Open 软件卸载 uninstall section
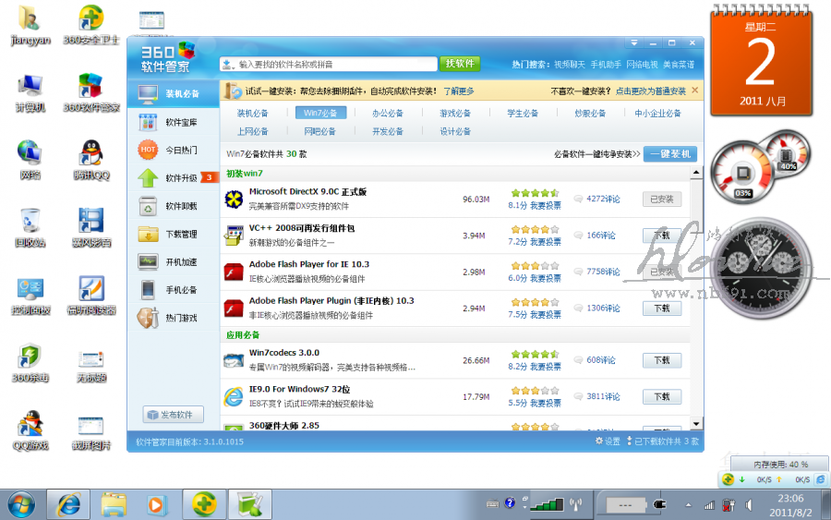 click(x=180, y=206)
